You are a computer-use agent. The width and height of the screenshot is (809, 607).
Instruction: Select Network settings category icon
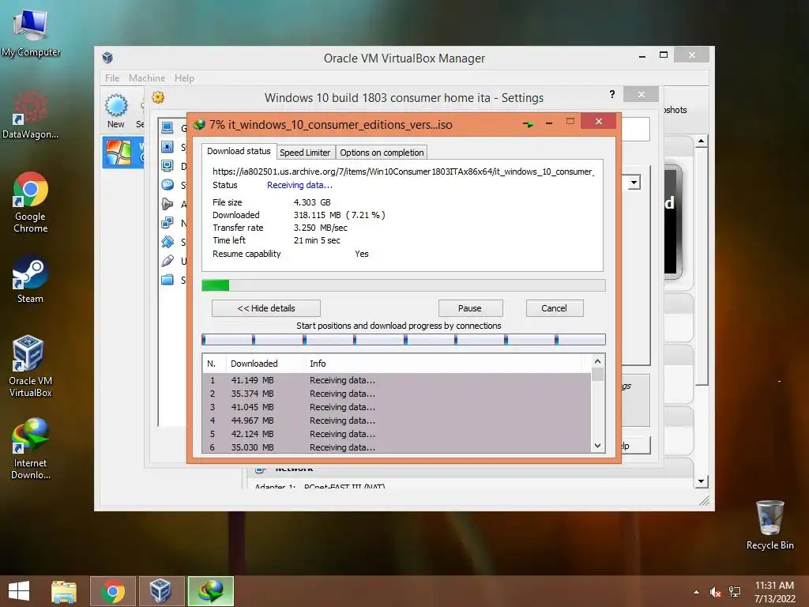coord(167,223)
